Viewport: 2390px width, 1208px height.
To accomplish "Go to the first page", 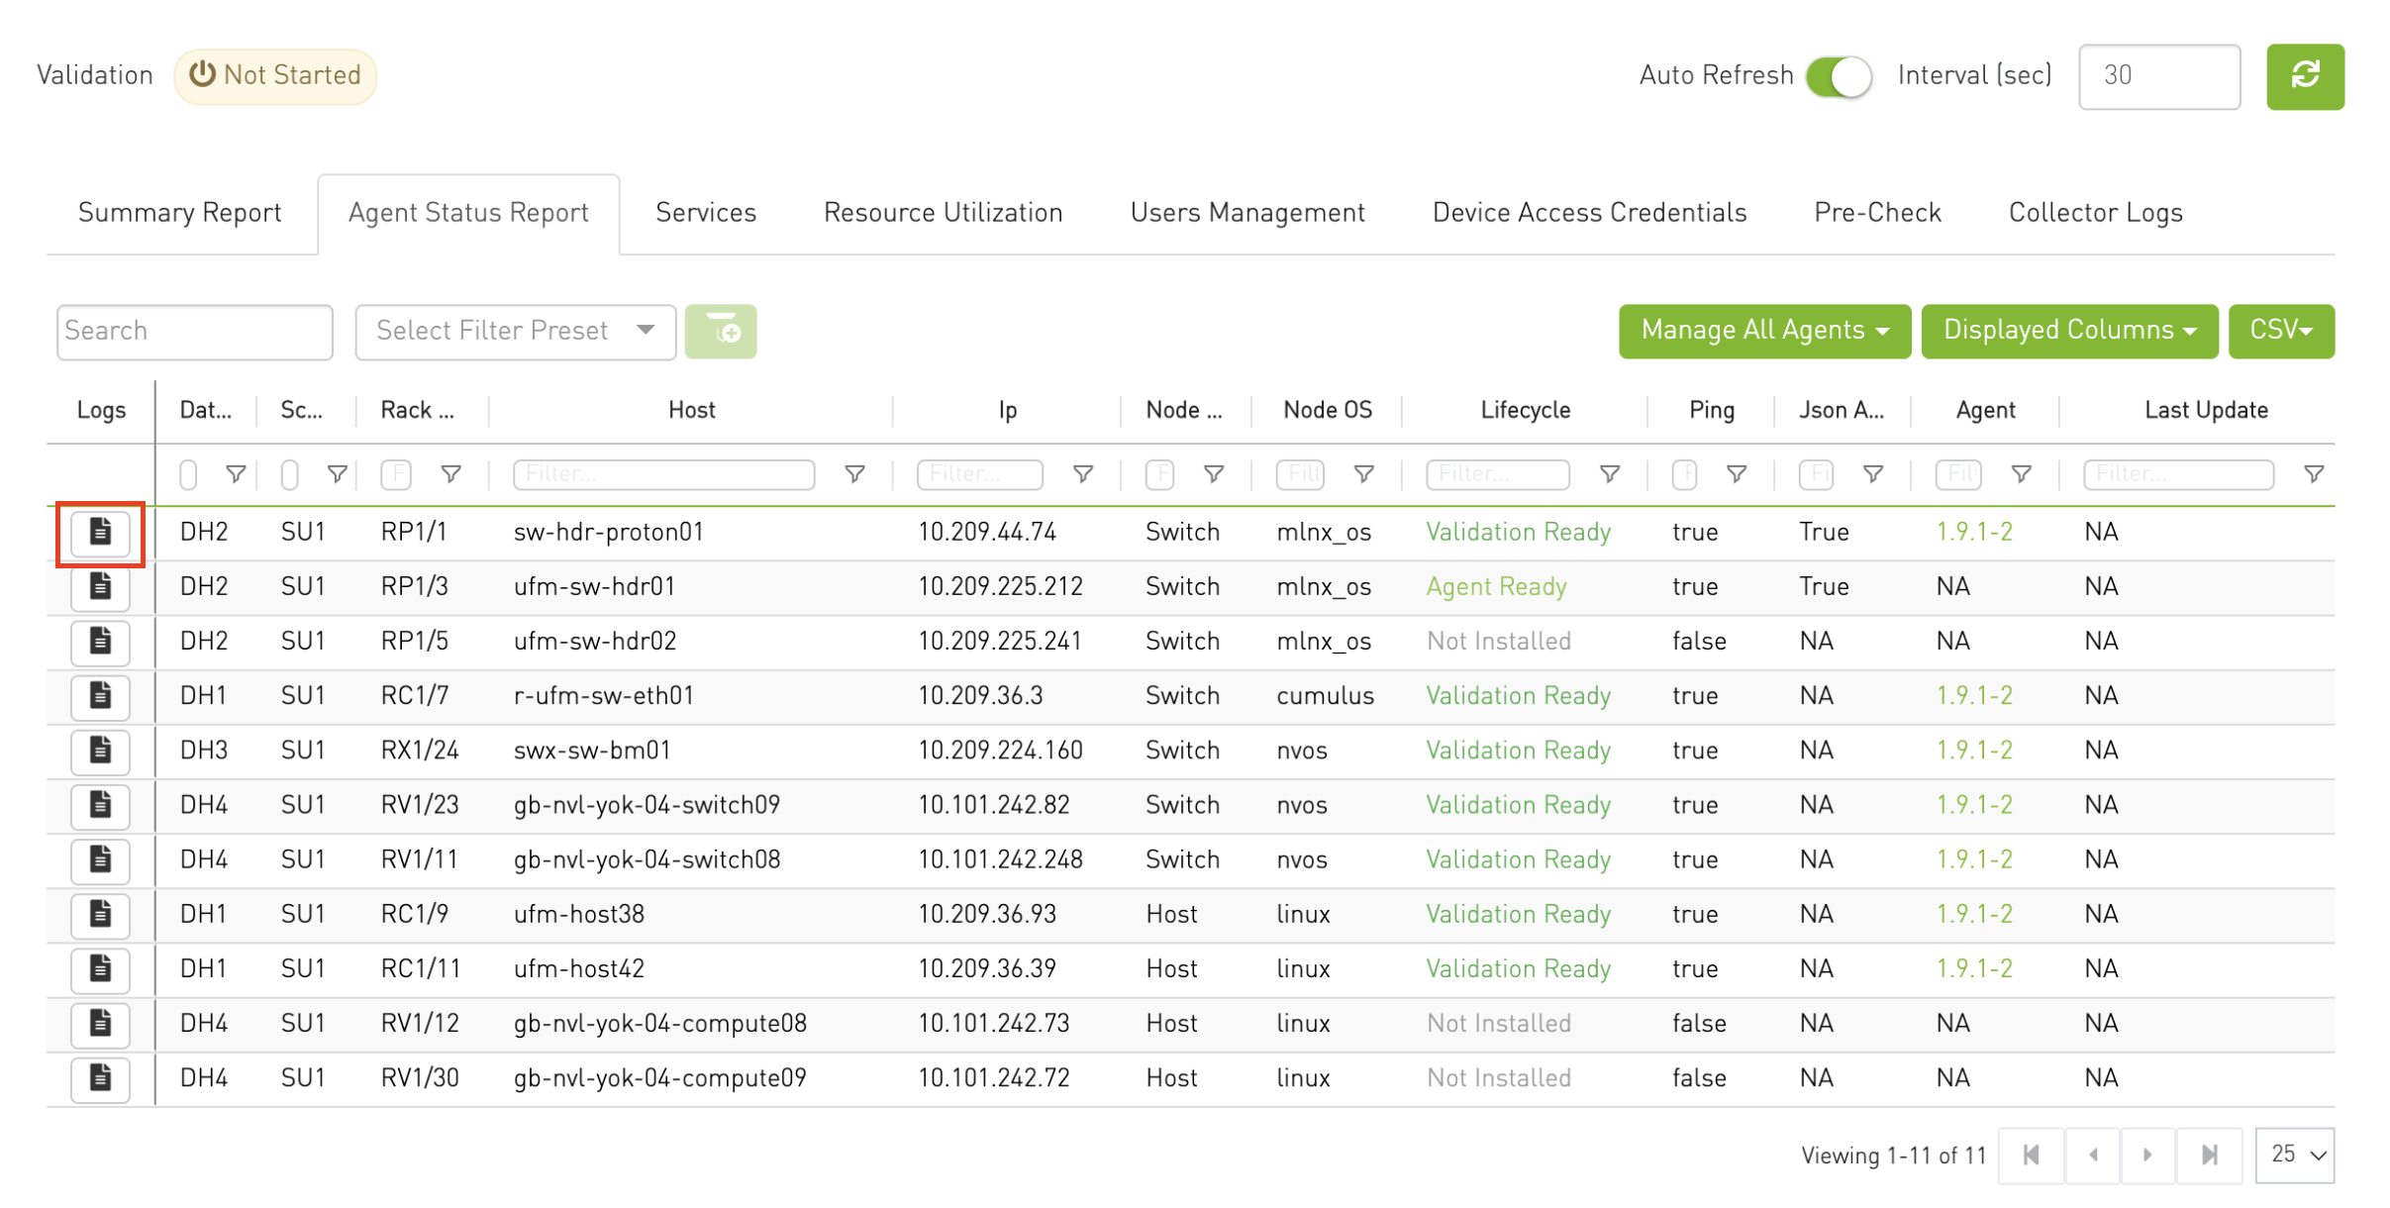I will (x=2031, y=1155).
